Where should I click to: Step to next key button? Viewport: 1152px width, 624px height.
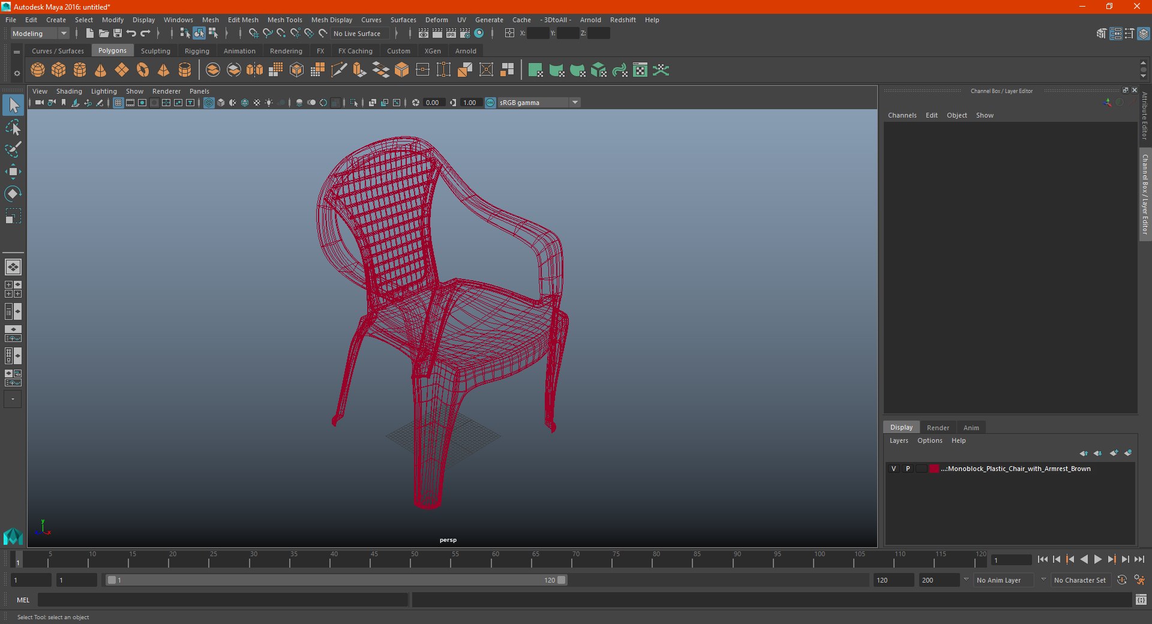1111,559
